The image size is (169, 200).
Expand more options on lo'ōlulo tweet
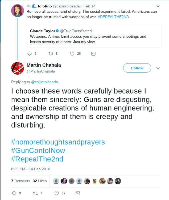[x=158, y=6]
